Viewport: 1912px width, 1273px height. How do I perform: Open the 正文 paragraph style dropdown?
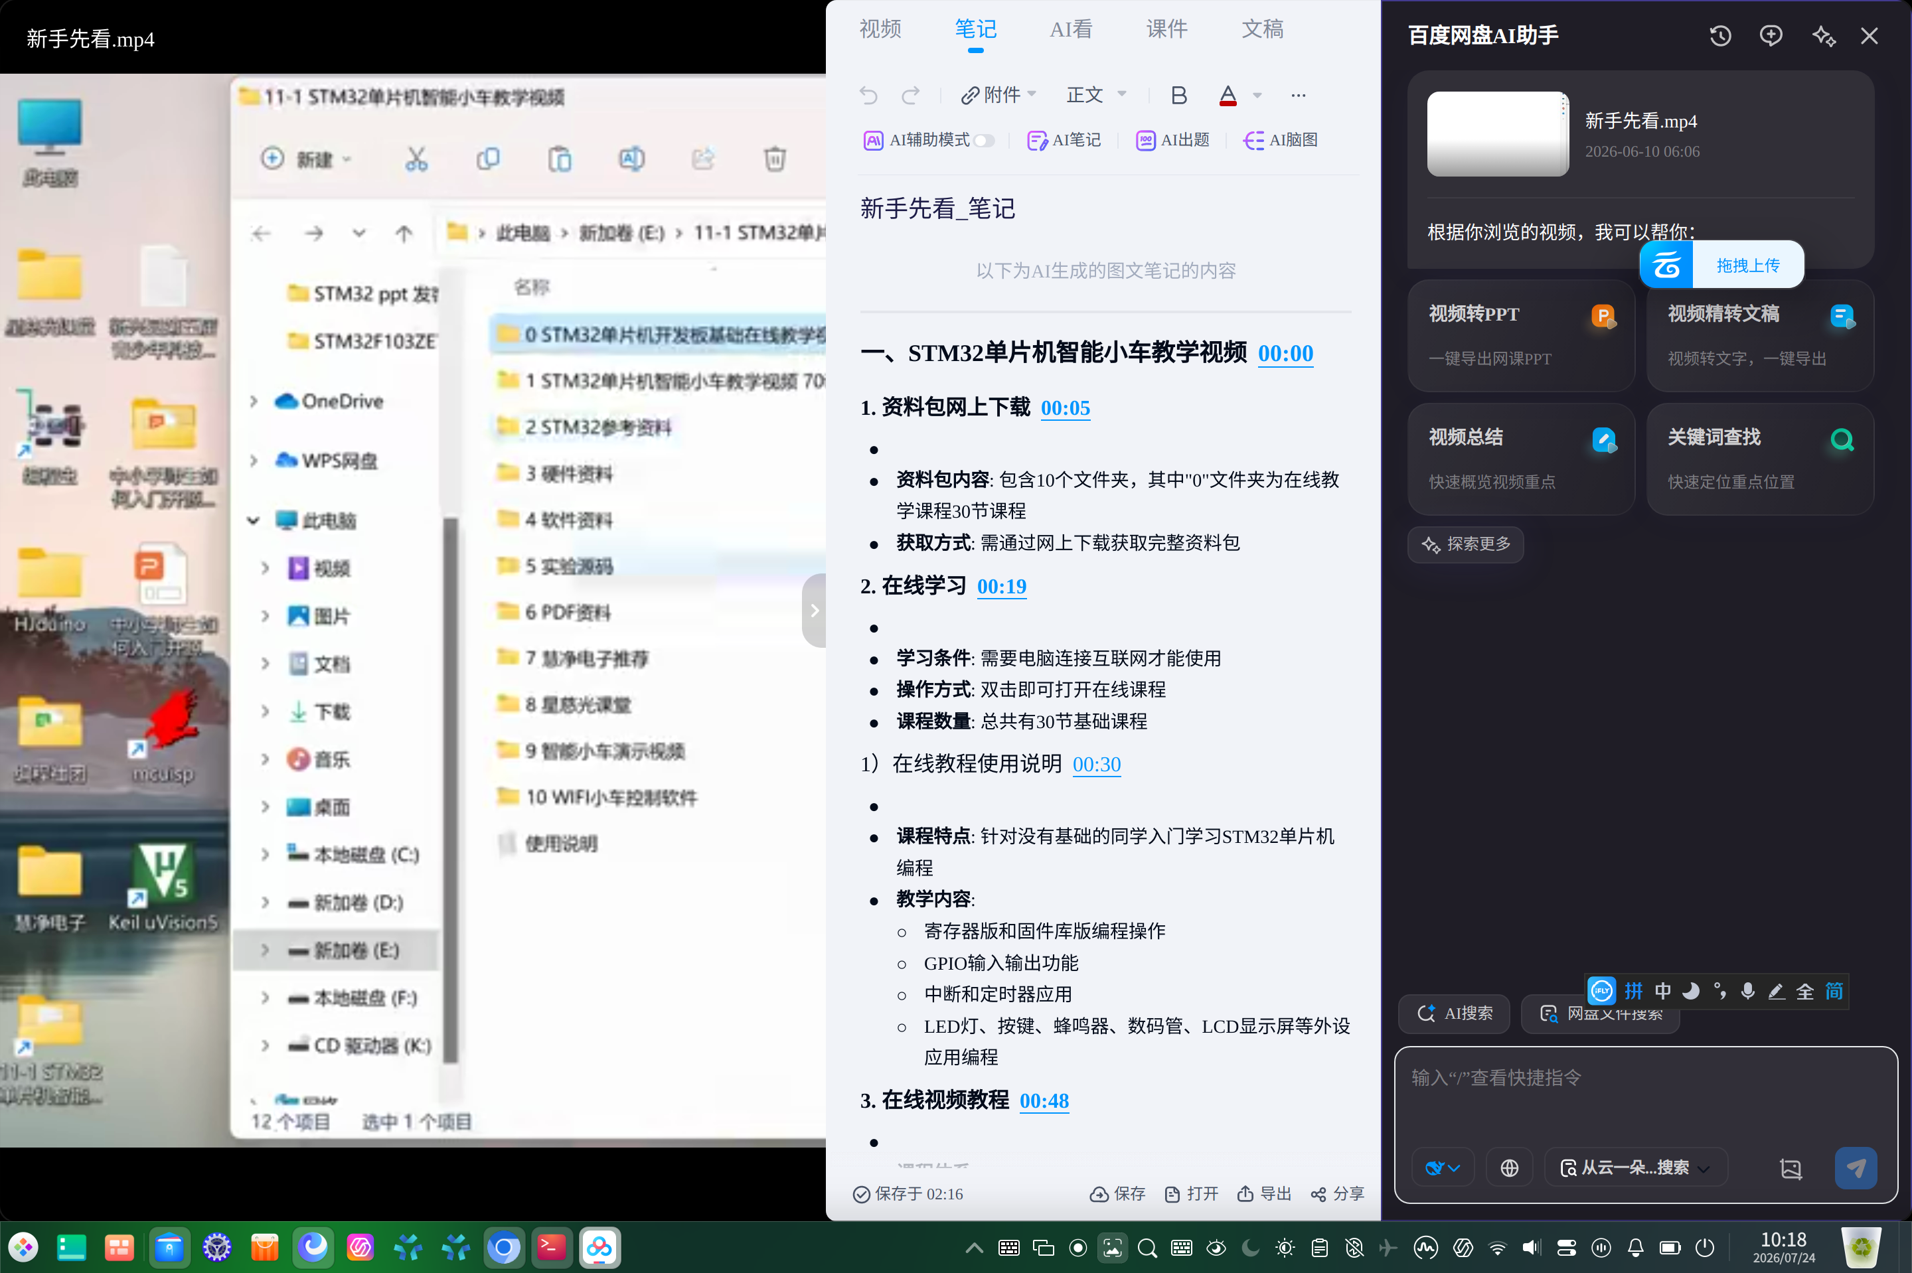(x=1096, y=95)
